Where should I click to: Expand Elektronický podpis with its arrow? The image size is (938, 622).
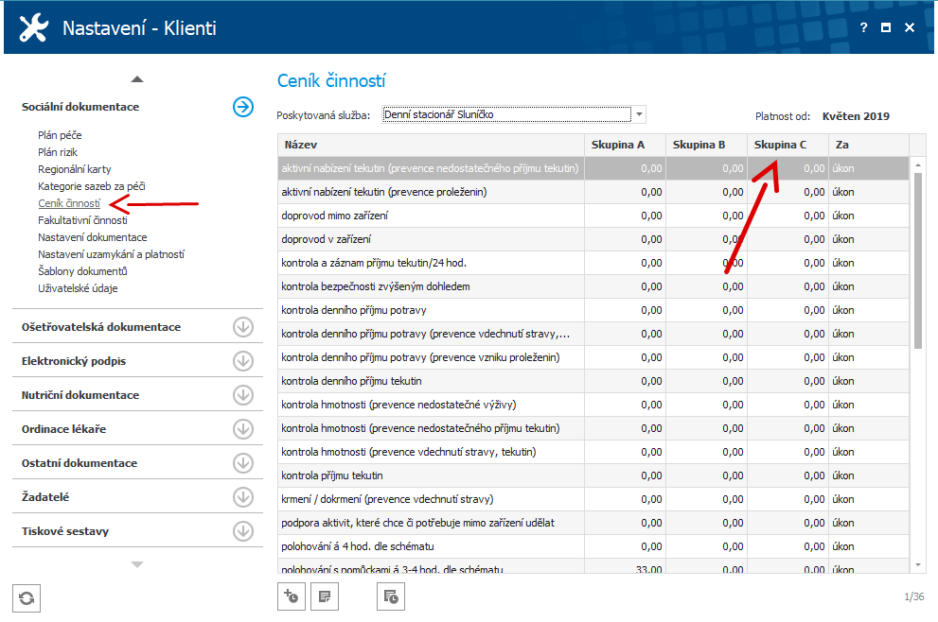tap(243, 361)
